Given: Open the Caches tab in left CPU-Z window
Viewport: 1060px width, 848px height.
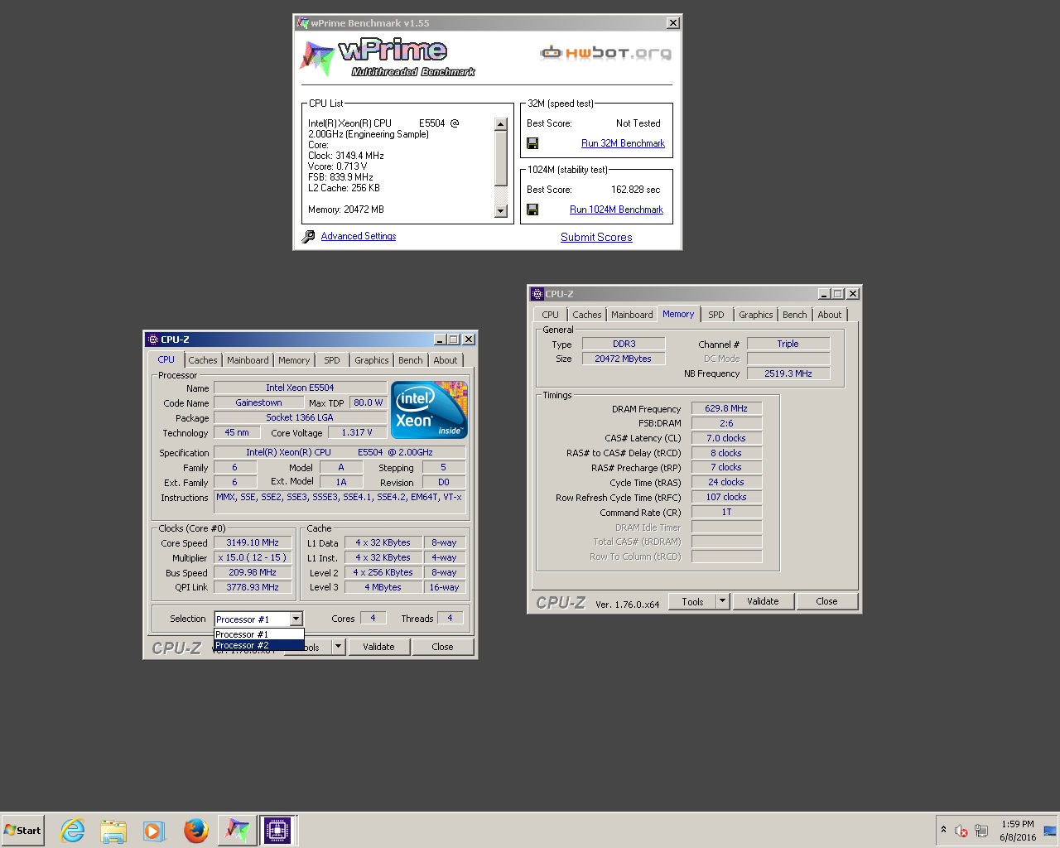Looking at the screenshot, I should coord(202,360).
